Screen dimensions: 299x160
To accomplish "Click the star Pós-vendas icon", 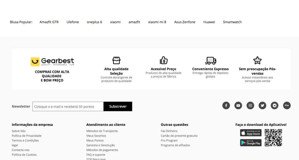I will coord(258,60).
